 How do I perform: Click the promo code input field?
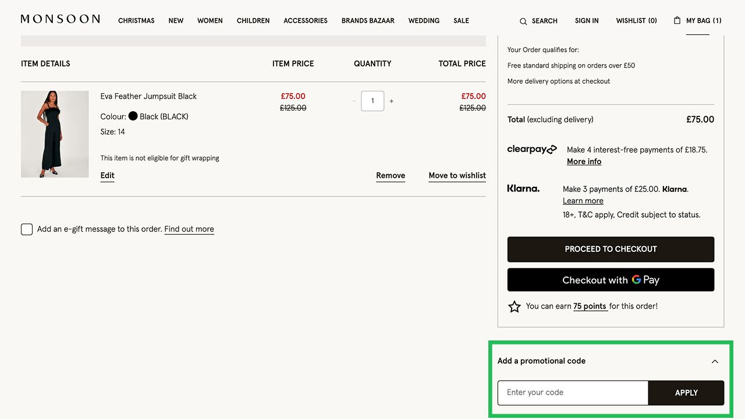pyautogui.click(x=573, y=393)
